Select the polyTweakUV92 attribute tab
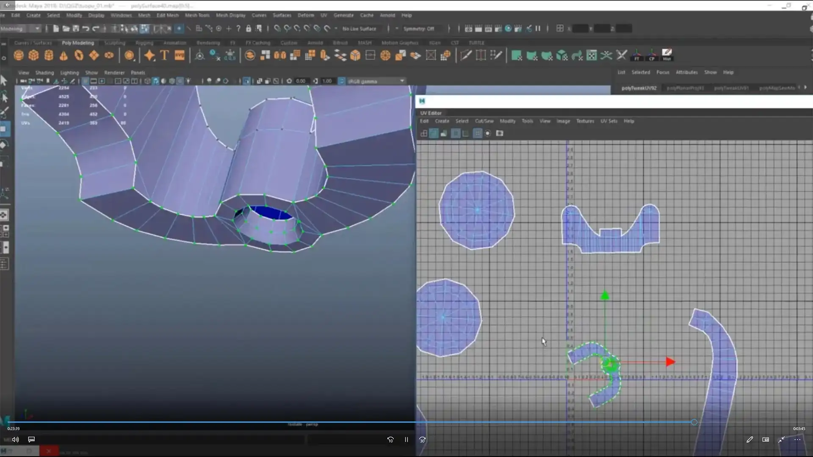This screenshot has height=457, width=813. click(x=639, y=88)
